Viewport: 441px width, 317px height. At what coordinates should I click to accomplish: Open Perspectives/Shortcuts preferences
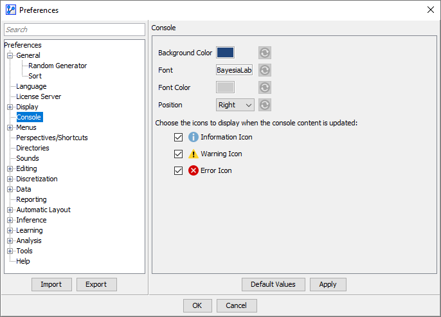tap(52, 138)
